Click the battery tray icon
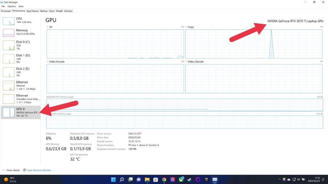 pos(303,180)
